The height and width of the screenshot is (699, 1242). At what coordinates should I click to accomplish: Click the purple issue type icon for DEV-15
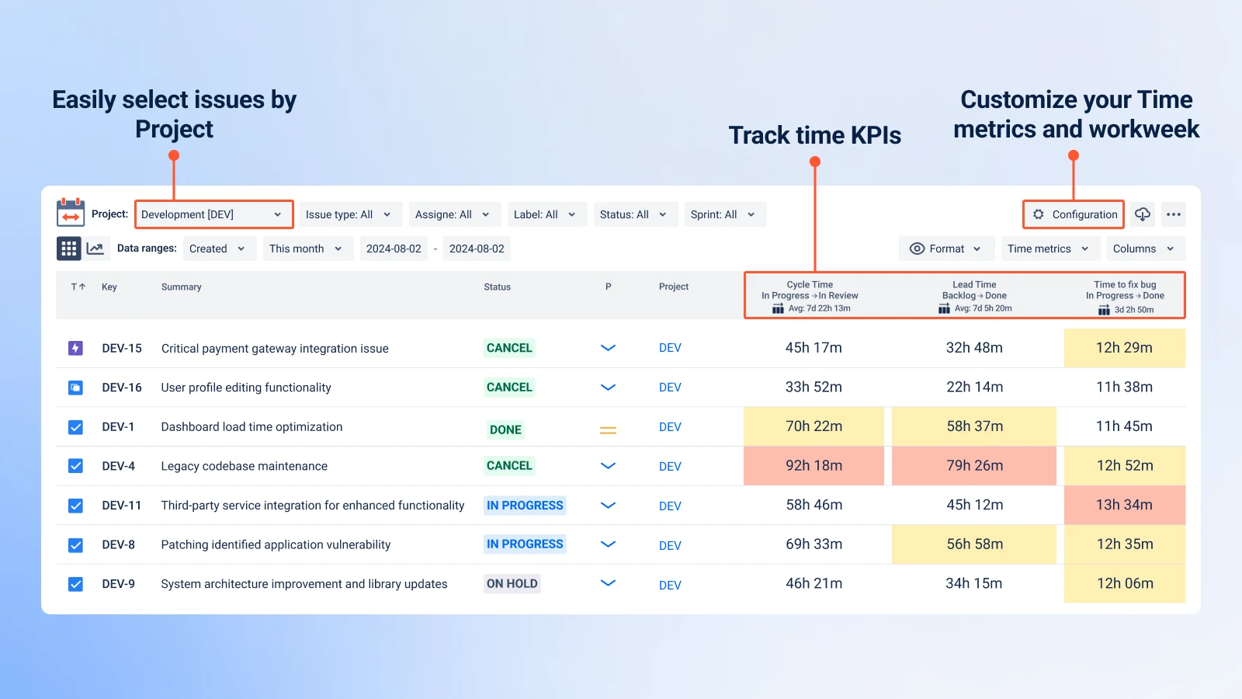coord(75,348)
